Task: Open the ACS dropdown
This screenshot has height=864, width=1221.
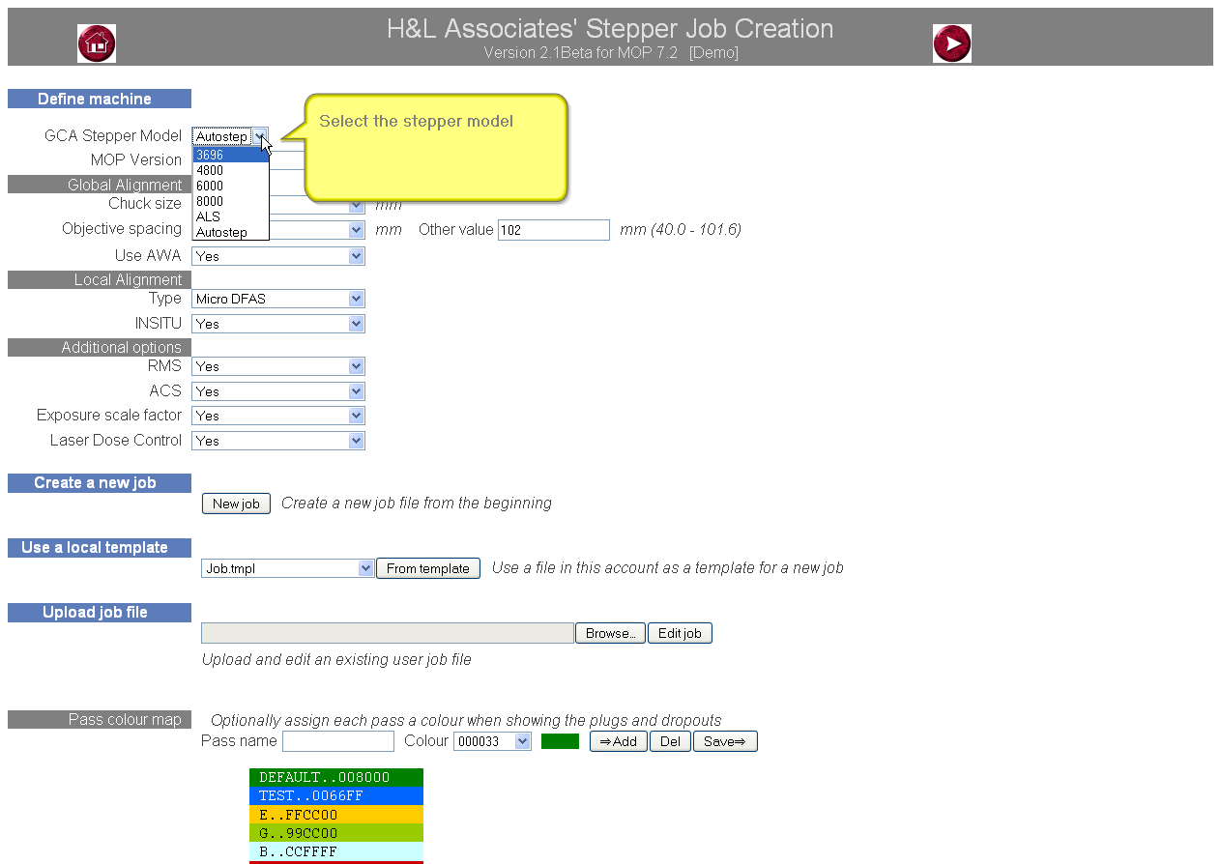Action: [278, 391]
